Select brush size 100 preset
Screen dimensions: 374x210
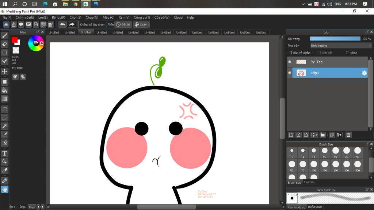[x=314, y=164]
